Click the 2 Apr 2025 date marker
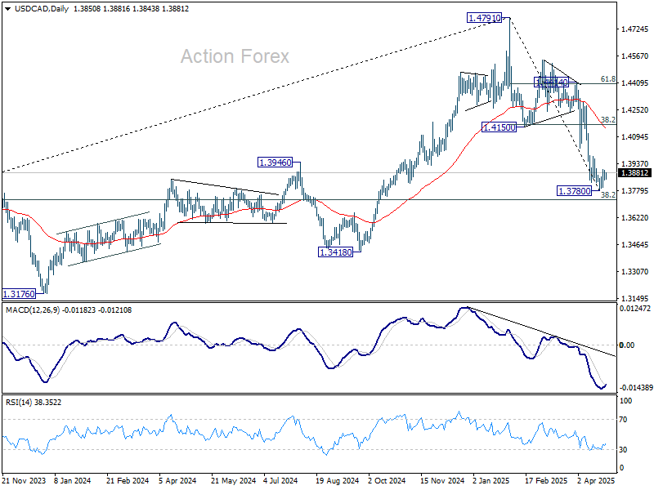 coord(596,481)
